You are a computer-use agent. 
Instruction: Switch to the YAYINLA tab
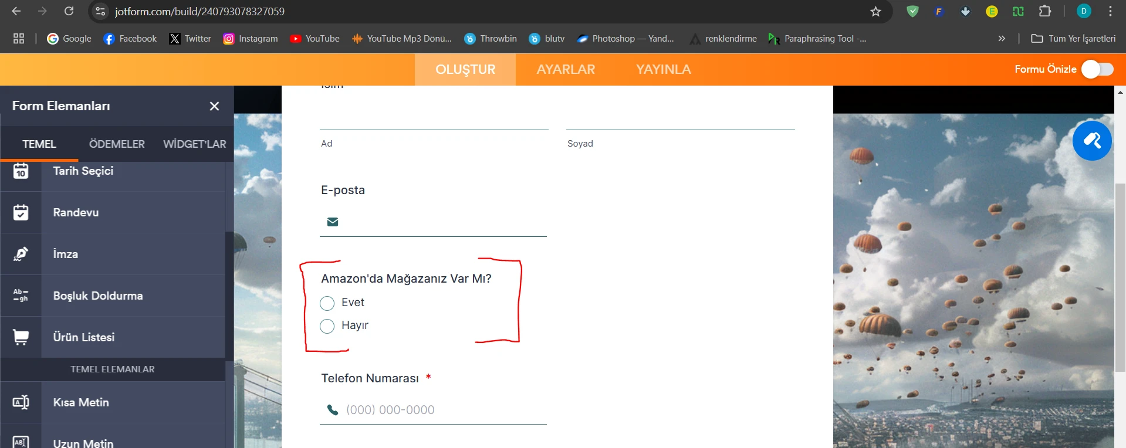click(x=664, y=69)
